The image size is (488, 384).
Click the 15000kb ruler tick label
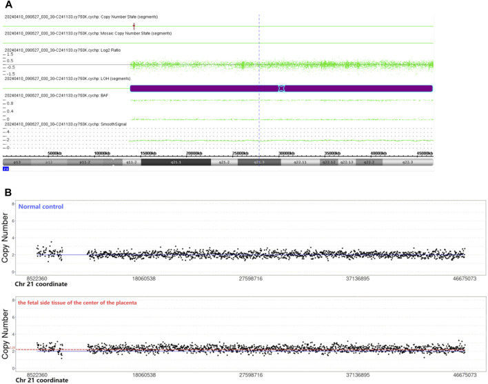148,154
